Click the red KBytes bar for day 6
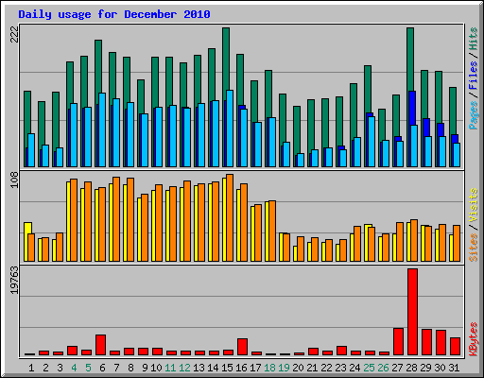Screen dimensions: 484x378 point(100,345)
